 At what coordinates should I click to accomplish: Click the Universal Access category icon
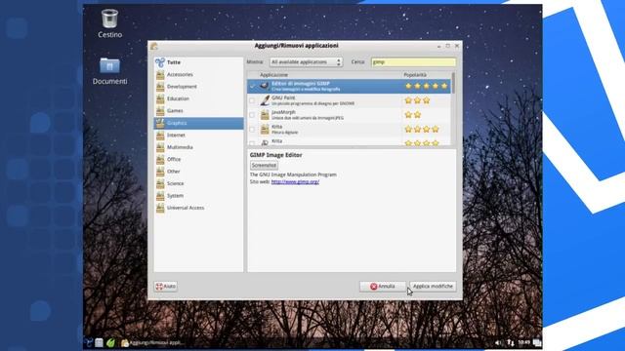(160, 208)
